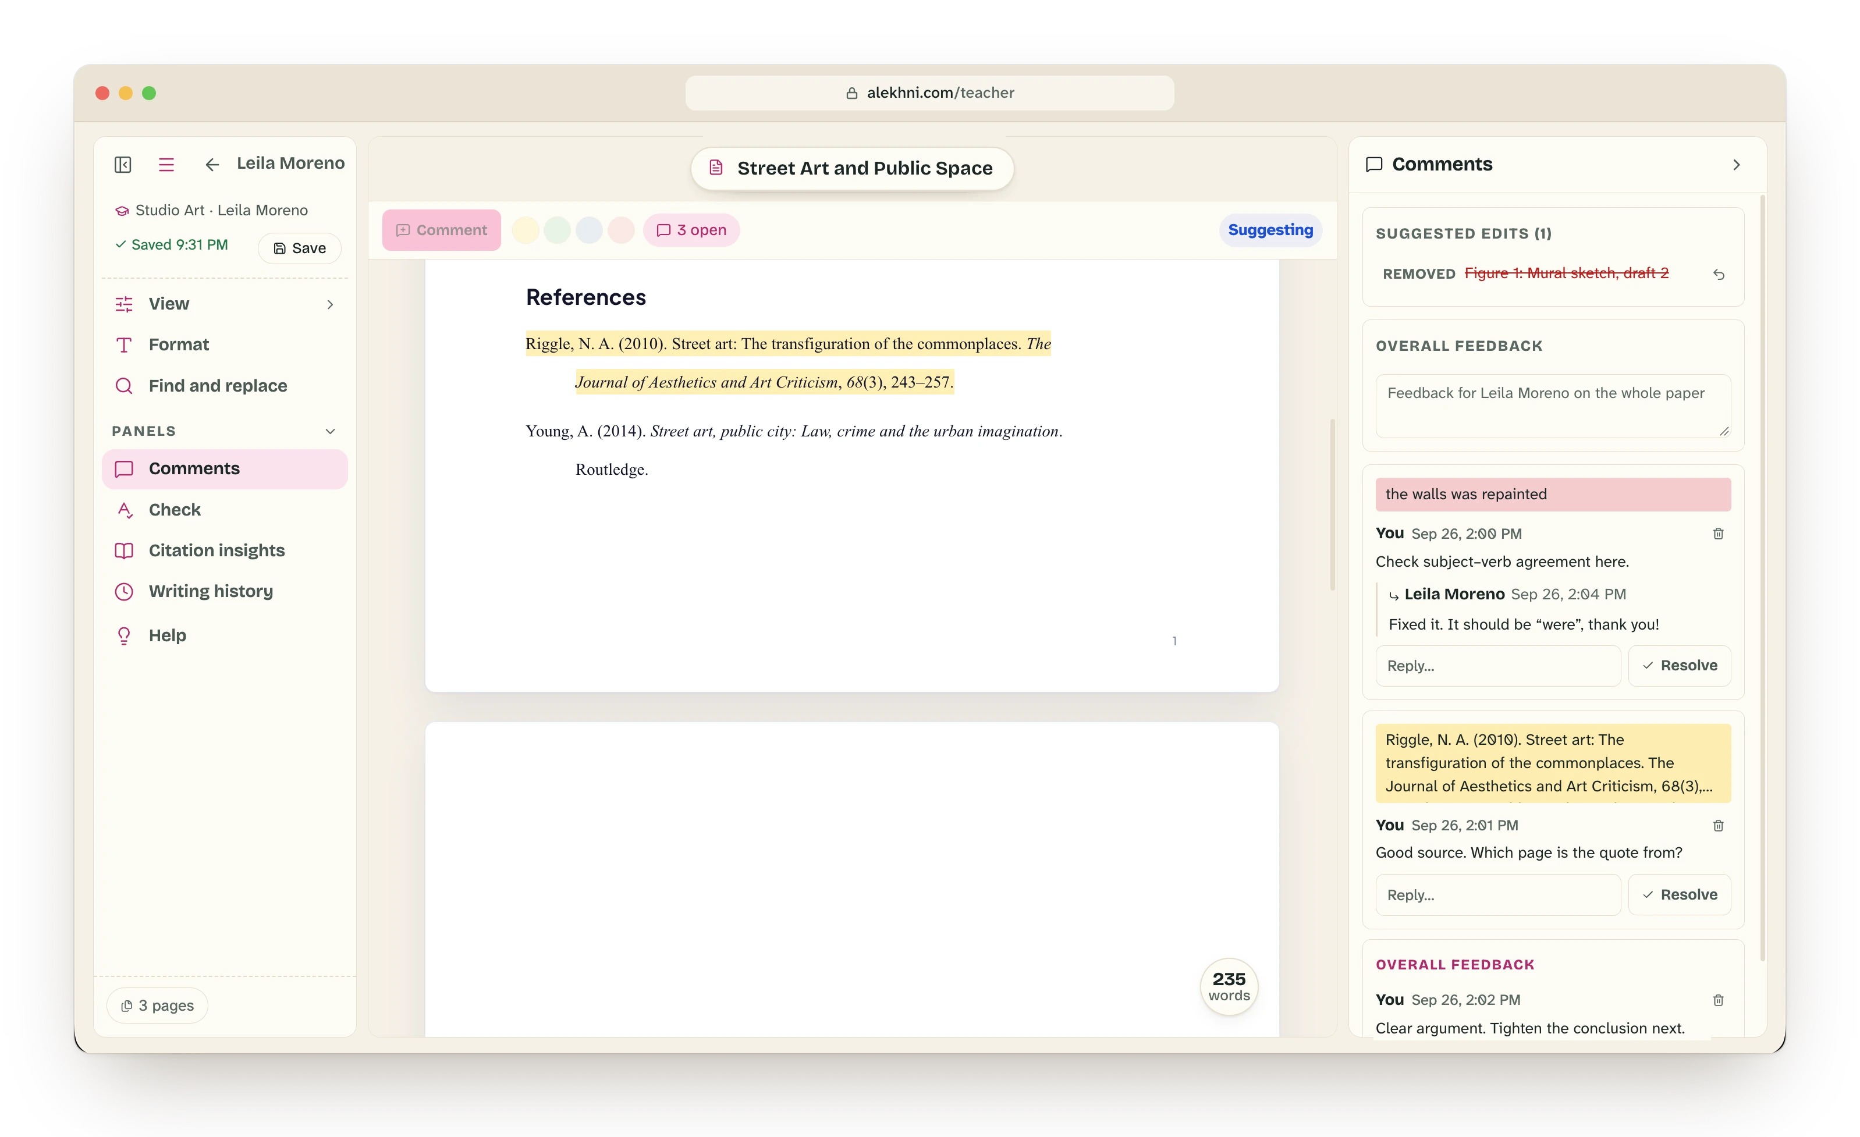
Task: Click the 3 open comments pill
Action: [691, 230]
